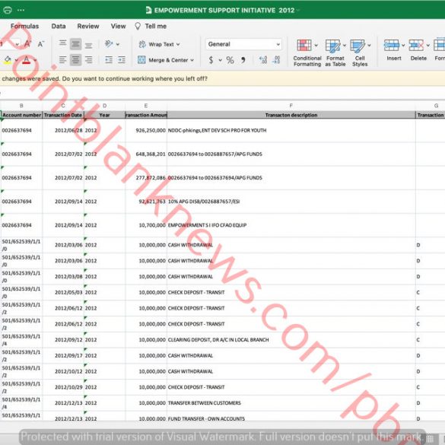The width and height of the screenshot is (445, 445).
Task: Center text horizontally
Action: pyautogui.click(x=75, y=60)
